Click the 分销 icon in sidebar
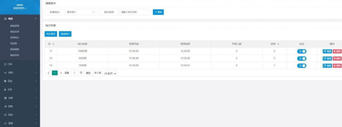The height and width of the screenshot is (127, 342). pyautogui.click(x=5, y=98)
